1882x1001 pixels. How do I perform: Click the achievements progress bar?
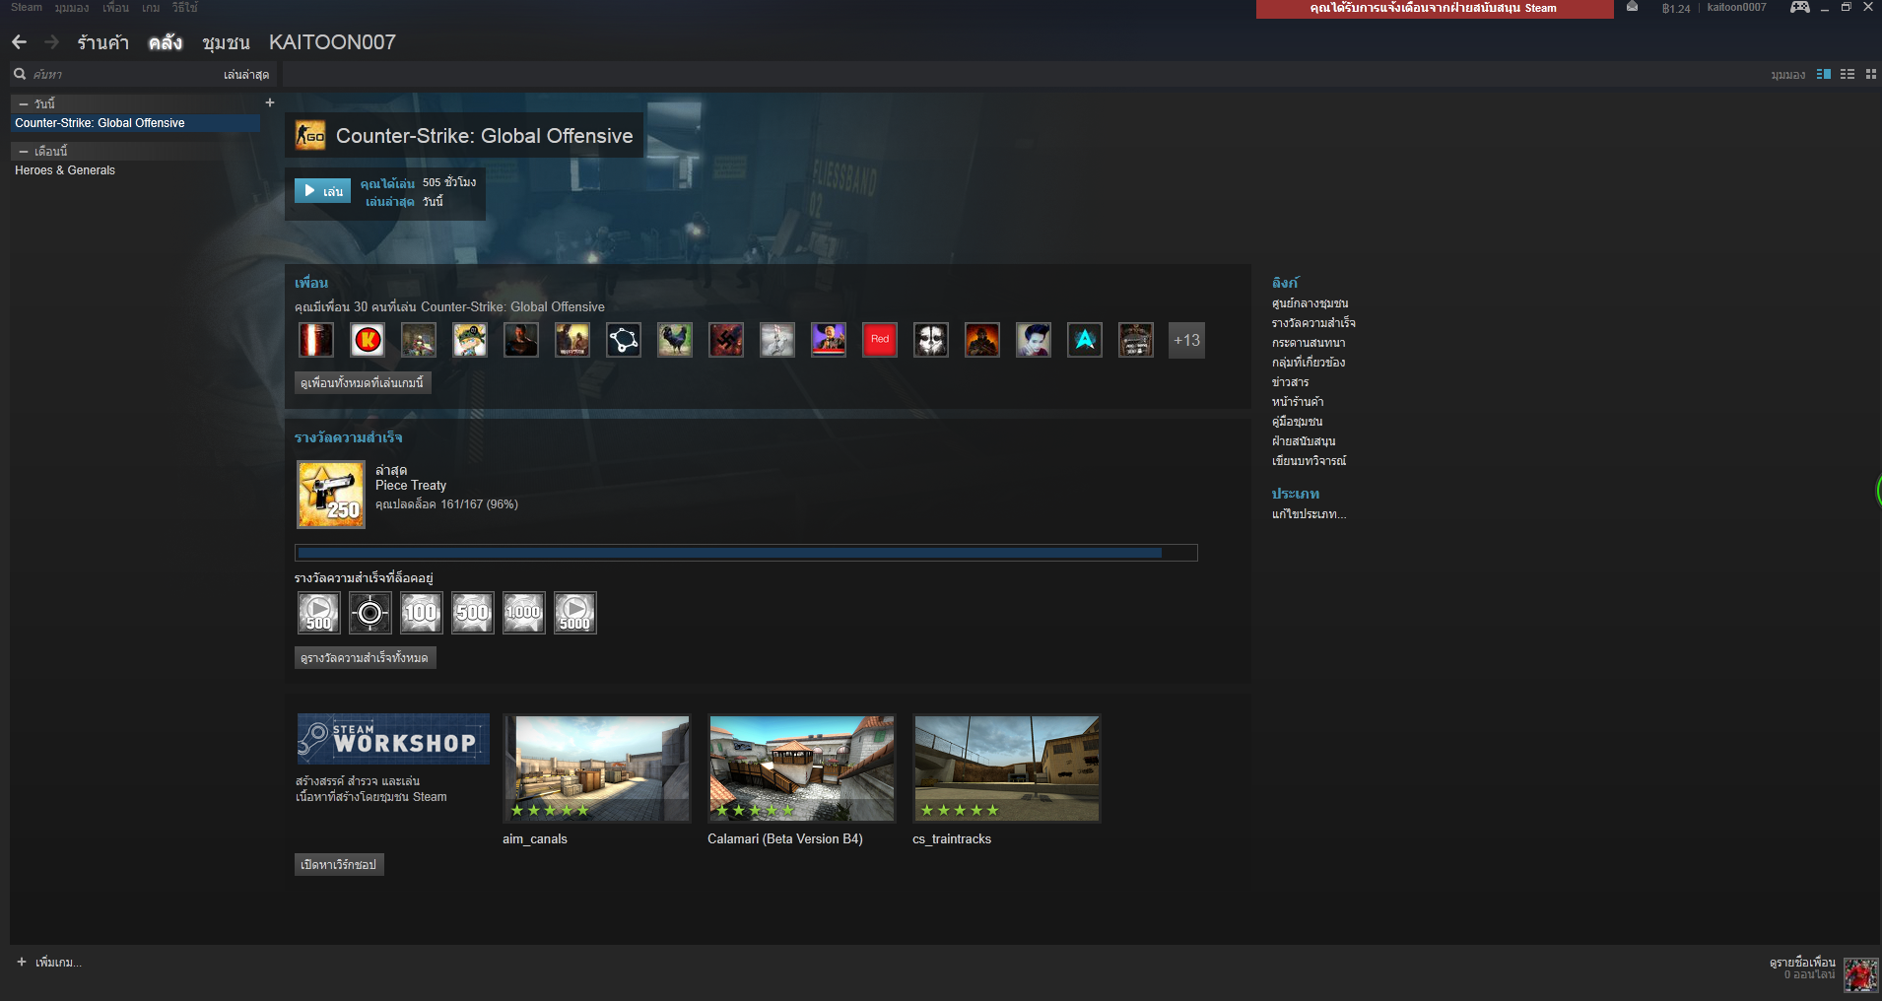[x=746, y=553]
